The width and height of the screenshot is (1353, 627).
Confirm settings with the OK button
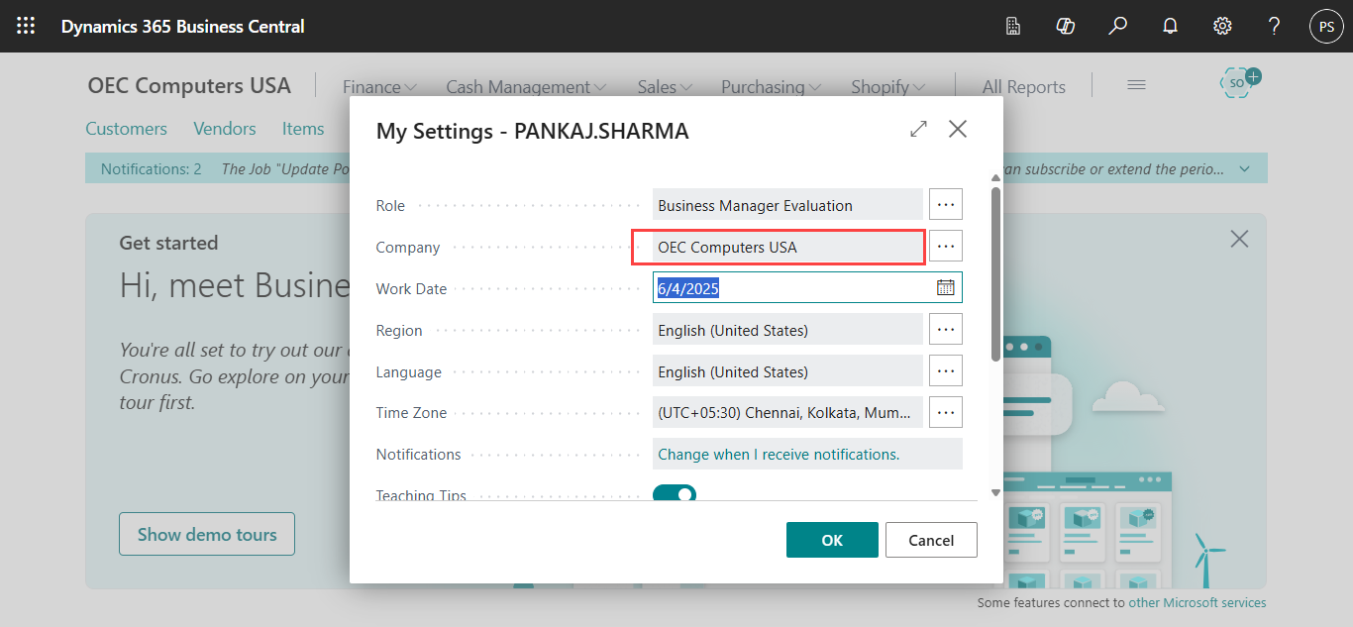832,540
